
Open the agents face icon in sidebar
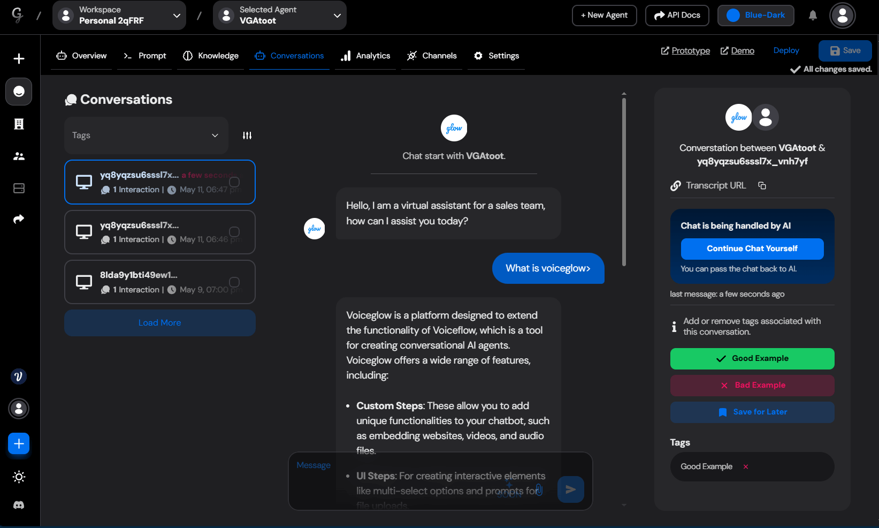(x=19, y=92)
